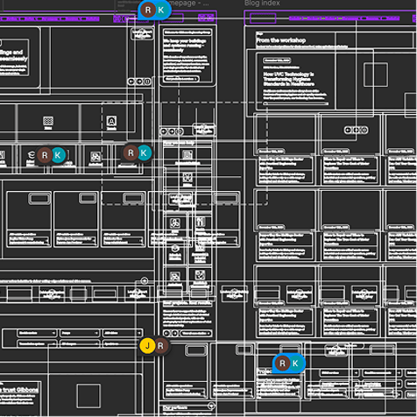Screen dimensions: 417x417
Task: Open R K comment pin next to euro icon
Action: tap(51, 155)
